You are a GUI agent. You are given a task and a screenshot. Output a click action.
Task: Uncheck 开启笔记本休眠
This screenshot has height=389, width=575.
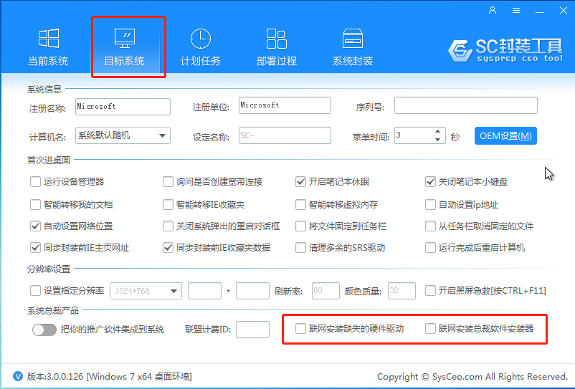[x=300, y=182]
